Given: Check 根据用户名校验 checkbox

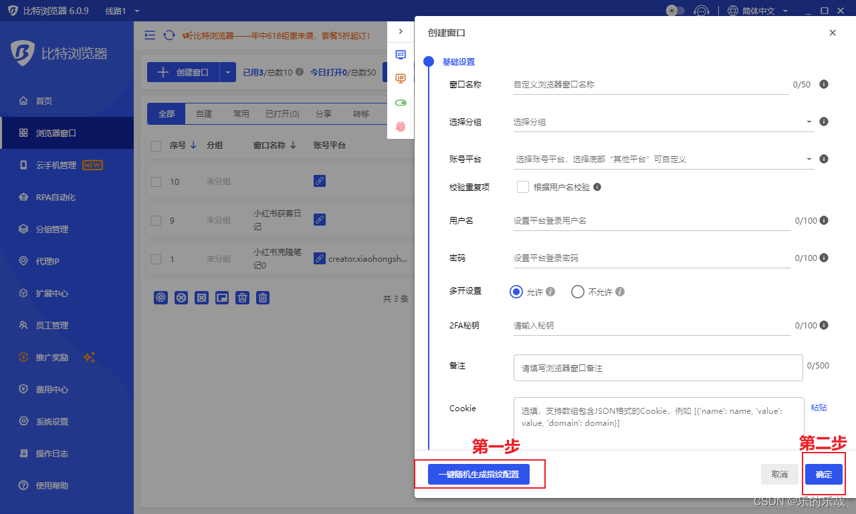Looking at the screenshot, I should tap(523, 187).
